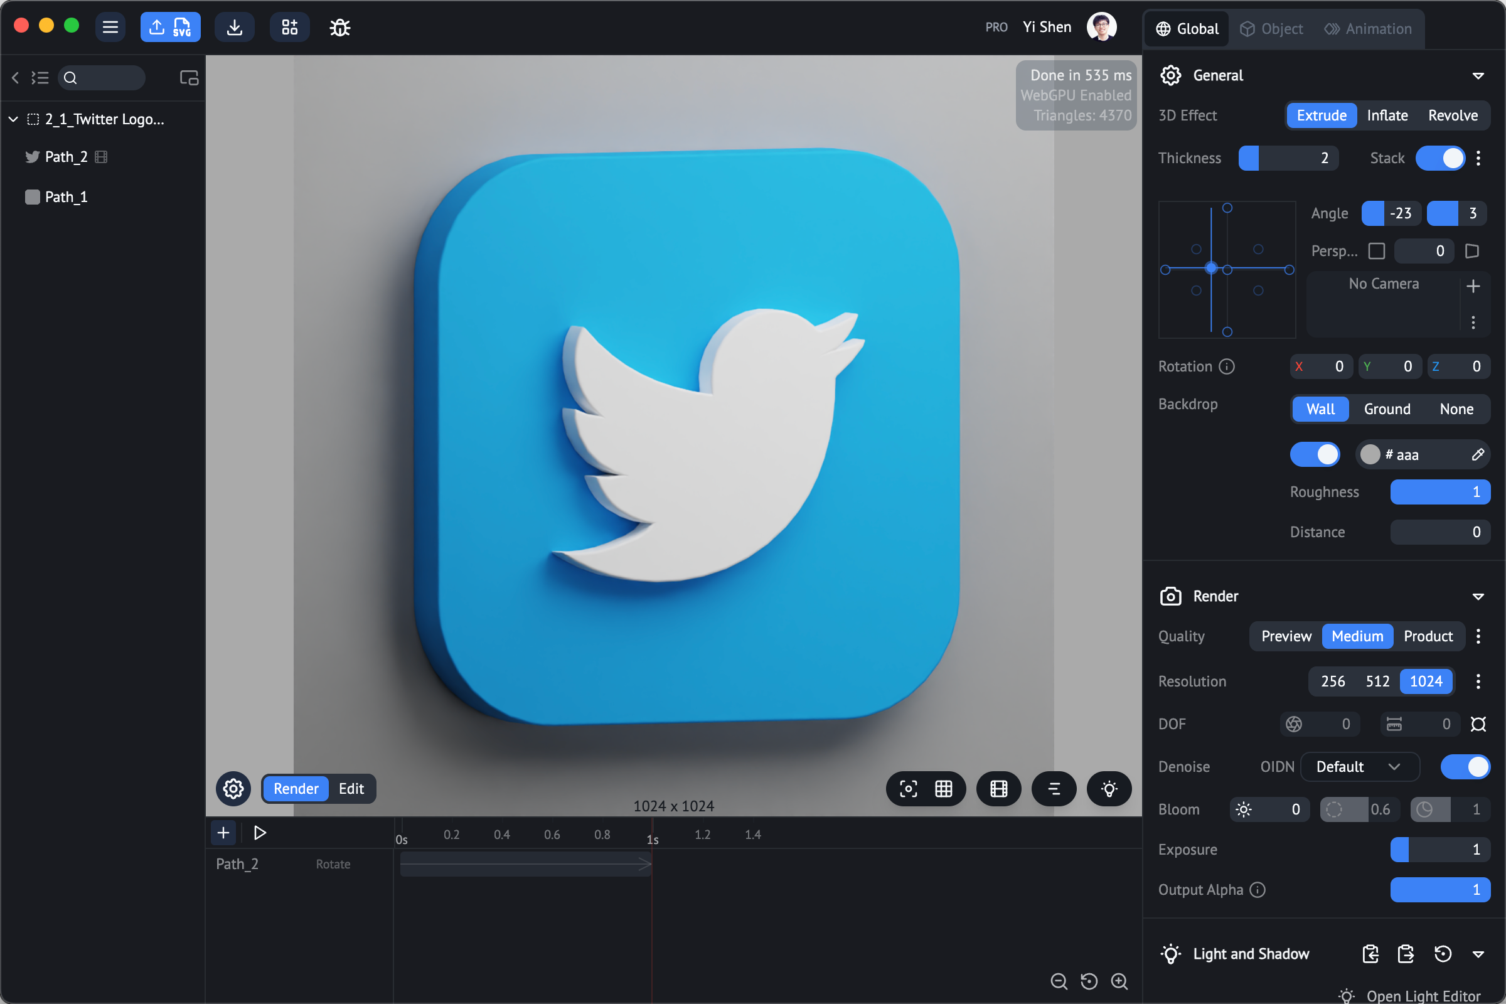Select Preview quality
Image resolution: width=1506 pixels, height=1004 pixels.
(x=1286, y=636)
